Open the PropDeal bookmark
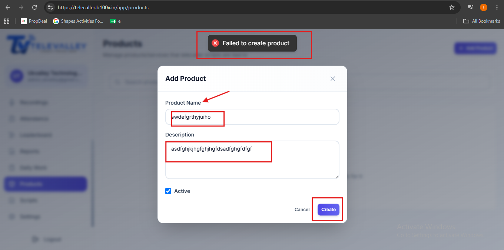504x250 pixels. [34, 21]
